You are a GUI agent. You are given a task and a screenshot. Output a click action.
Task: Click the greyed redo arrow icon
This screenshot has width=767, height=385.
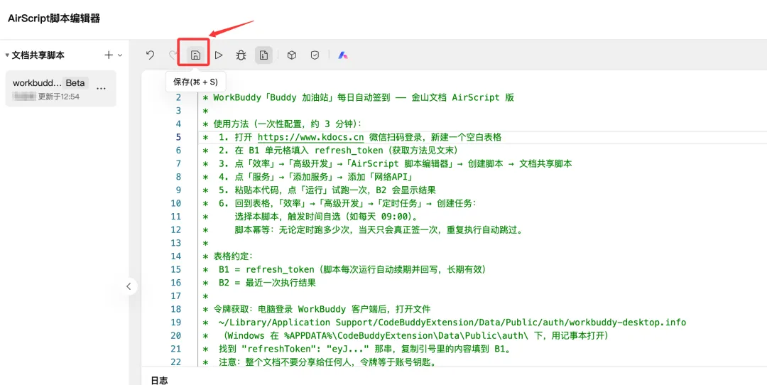point(172,55)
